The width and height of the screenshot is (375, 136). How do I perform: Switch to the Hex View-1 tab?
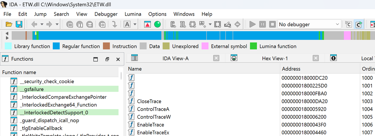click(275, 58)
